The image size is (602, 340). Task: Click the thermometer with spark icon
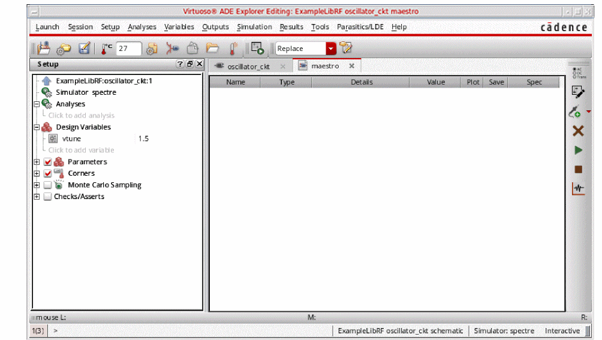click(233, 49)
